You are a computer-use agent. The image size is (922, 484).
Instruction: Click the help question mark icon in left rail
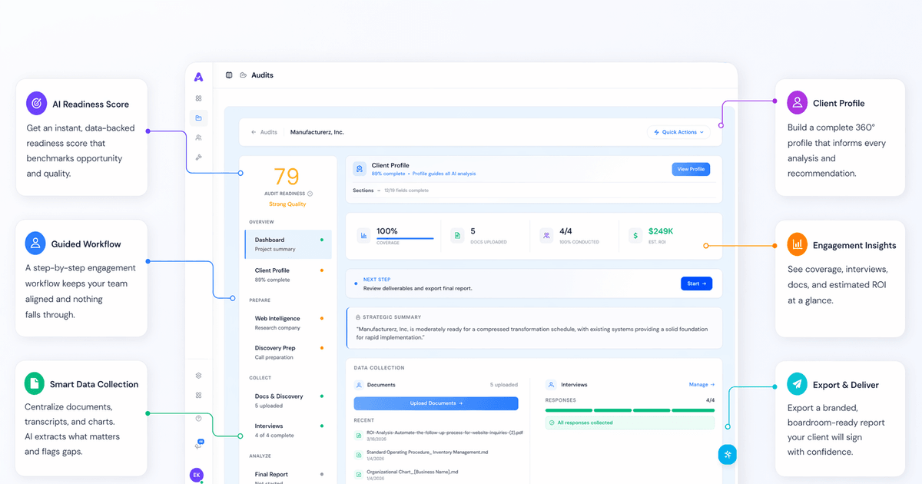(198, 419)
